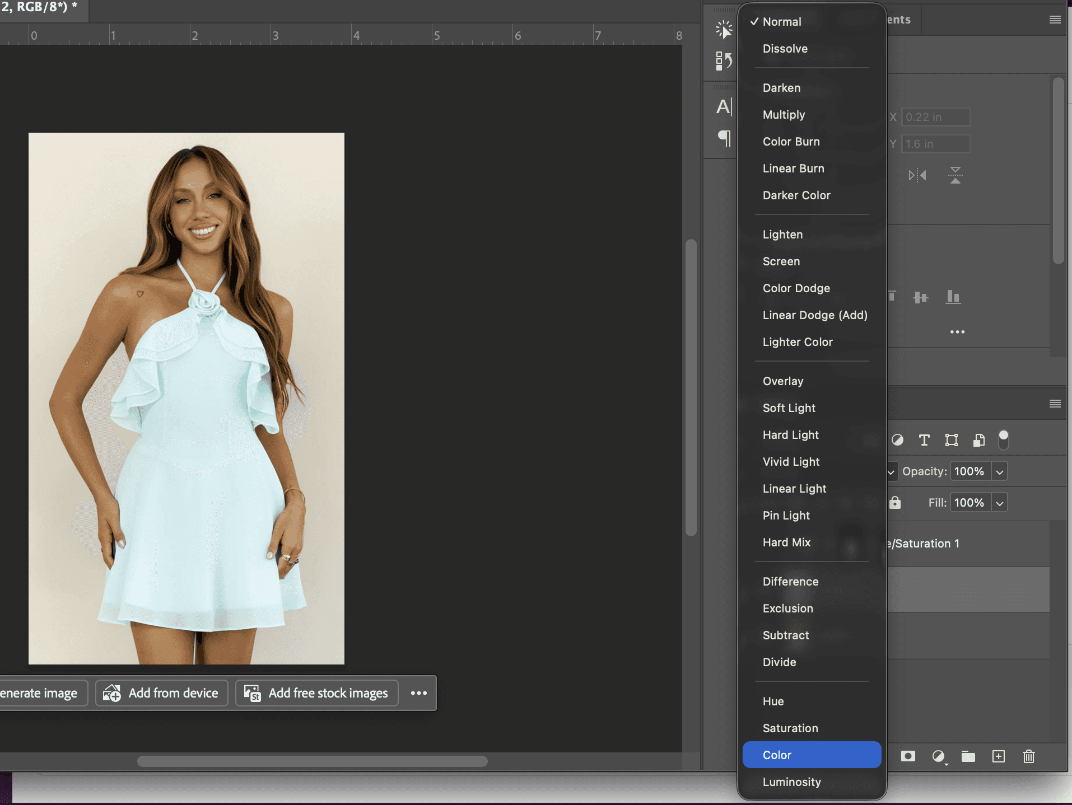Select the Soft Light blend mode
The image size is (1072, 805).
pos(812,408)
